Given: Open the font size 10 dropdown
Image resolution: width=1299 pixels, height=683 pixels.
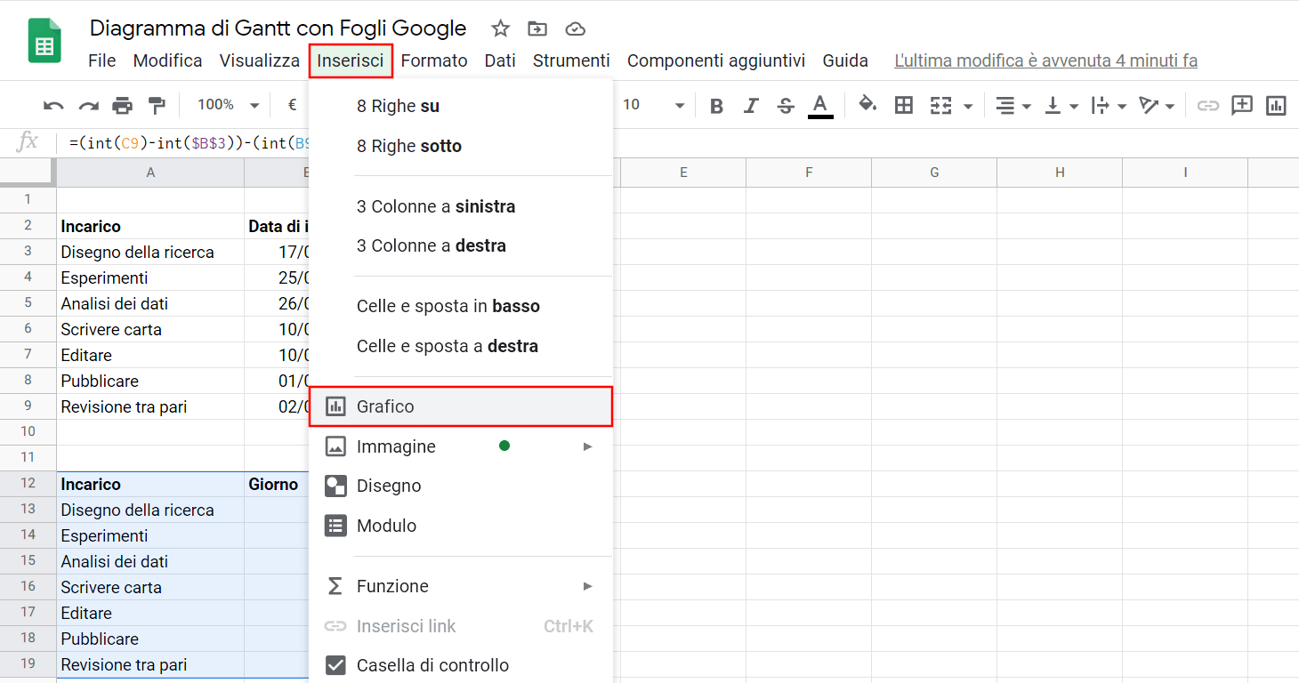Looking at the screenshot, I should point(653,105).
